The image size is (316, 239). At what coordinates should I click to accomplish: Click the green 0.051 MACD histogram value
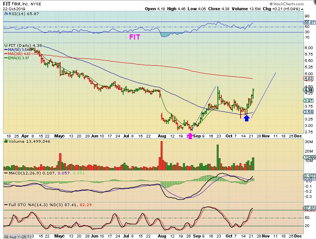click(x=78, y=173)
